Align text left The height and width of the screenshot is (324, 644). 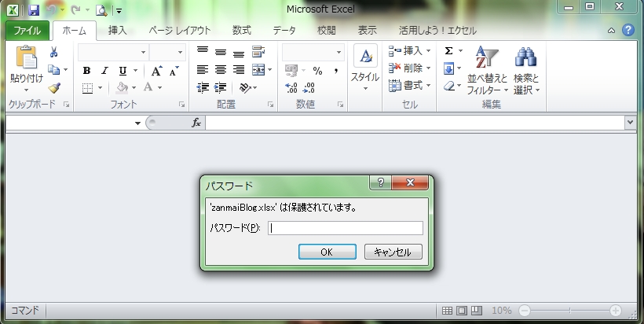tap(202, 69)
